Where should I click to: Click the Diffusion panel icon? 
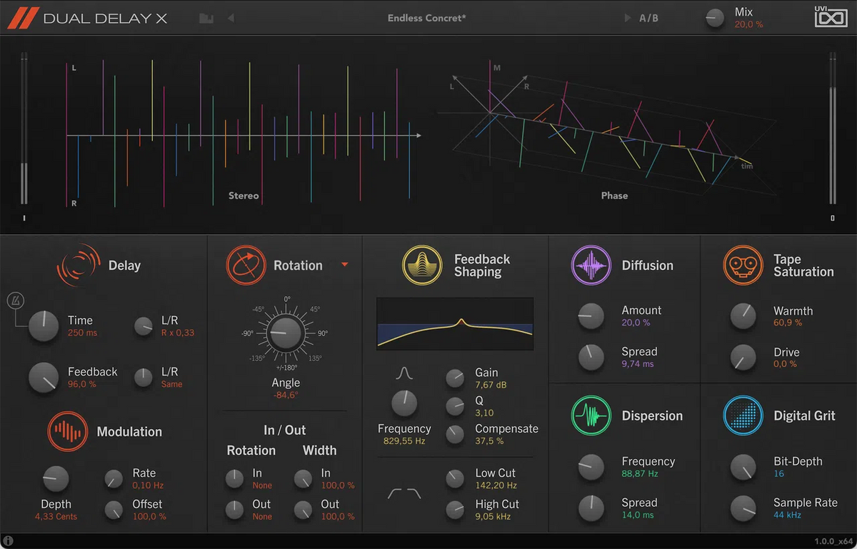[591, 265]
